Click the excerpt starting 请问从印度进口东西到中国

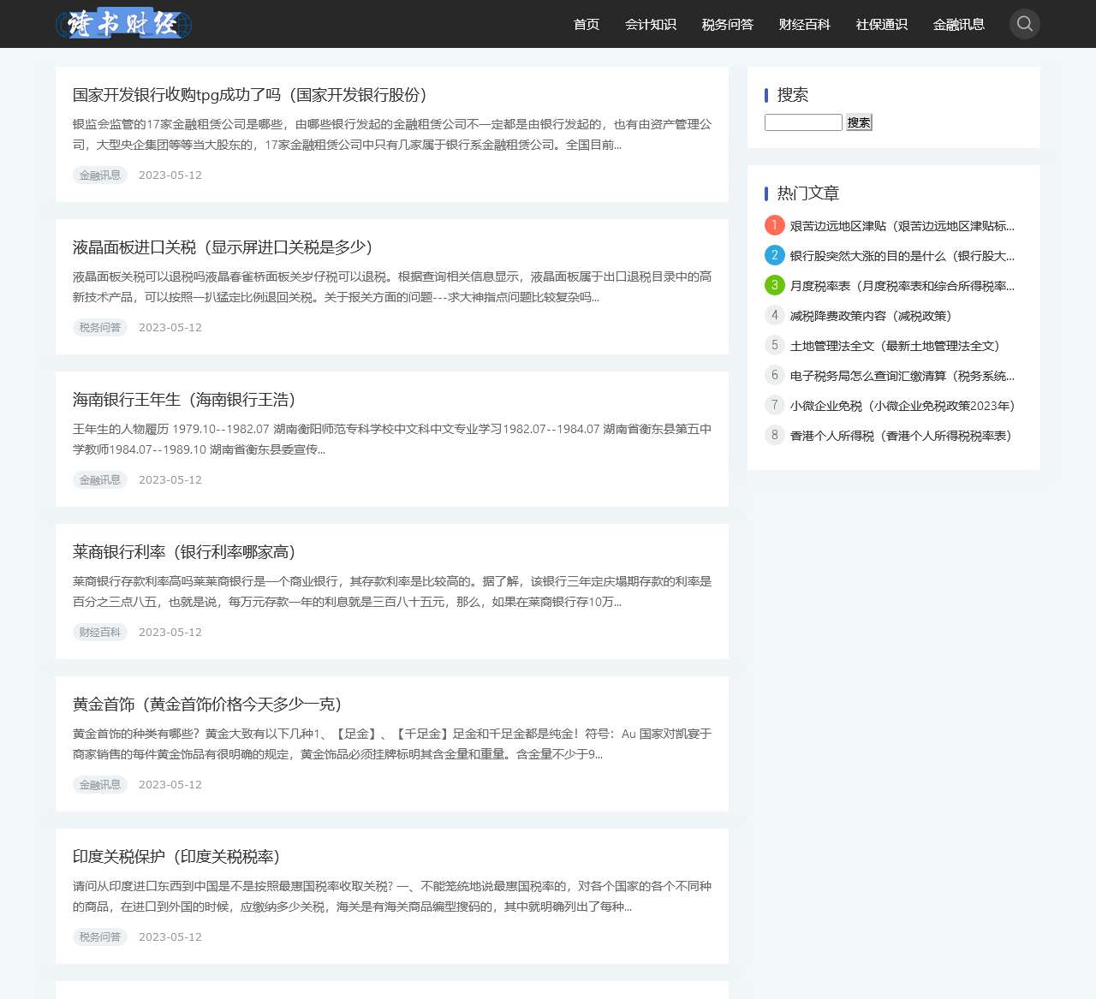coord(392,896)
